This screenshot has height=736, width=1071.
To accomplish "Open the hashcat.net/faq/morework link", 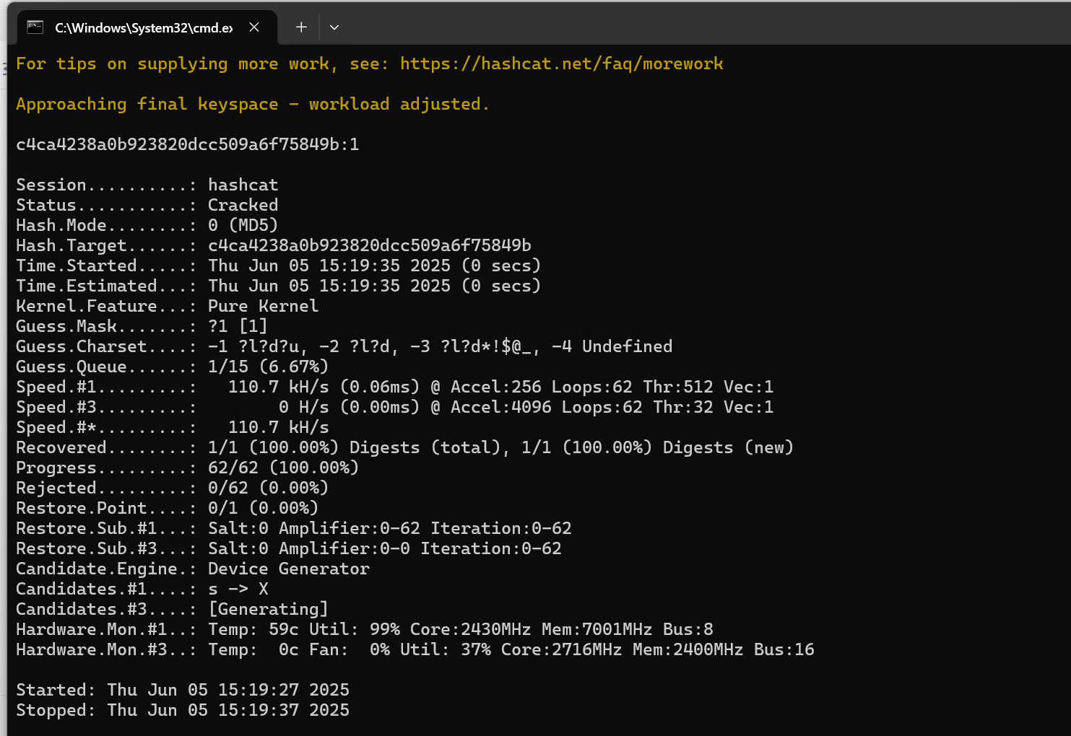I will pyautogui.click(x=562, y=63).
